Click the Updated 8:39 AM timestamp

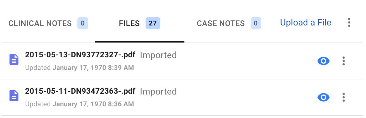click(x=80, y=68)
